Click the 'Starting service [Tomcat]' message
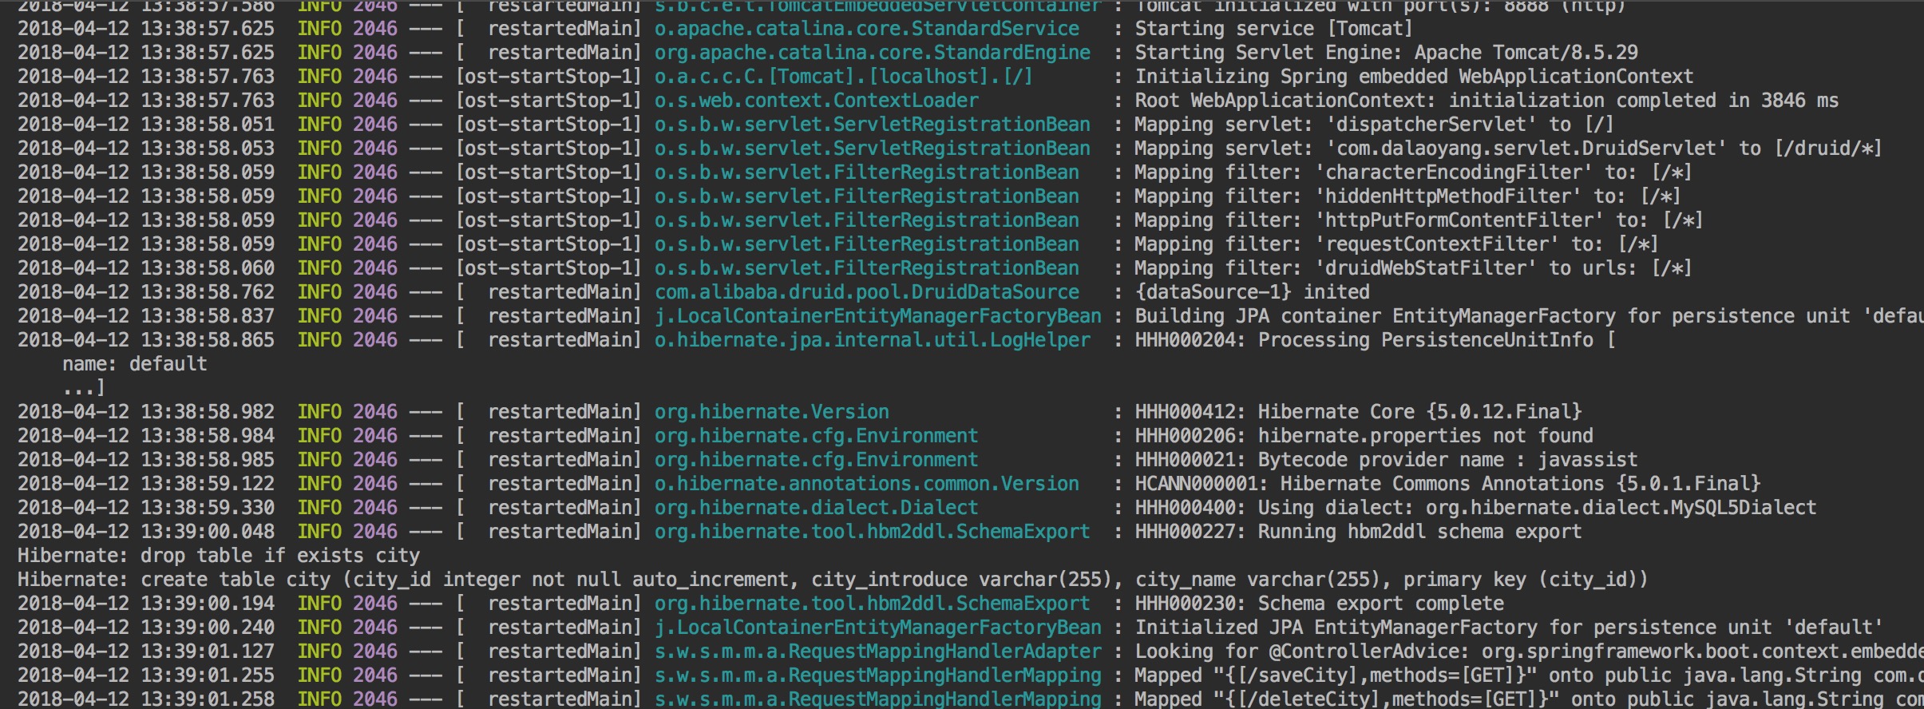 coord(1273,29)
